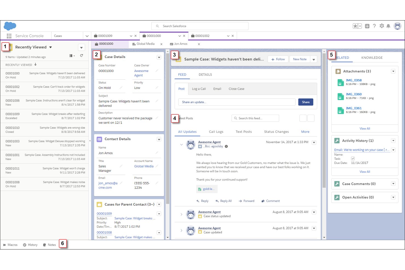The height and width of the screenshot is (270, 405).
Task: Open the App Launcher grid icon
Action: pos(9,36)
